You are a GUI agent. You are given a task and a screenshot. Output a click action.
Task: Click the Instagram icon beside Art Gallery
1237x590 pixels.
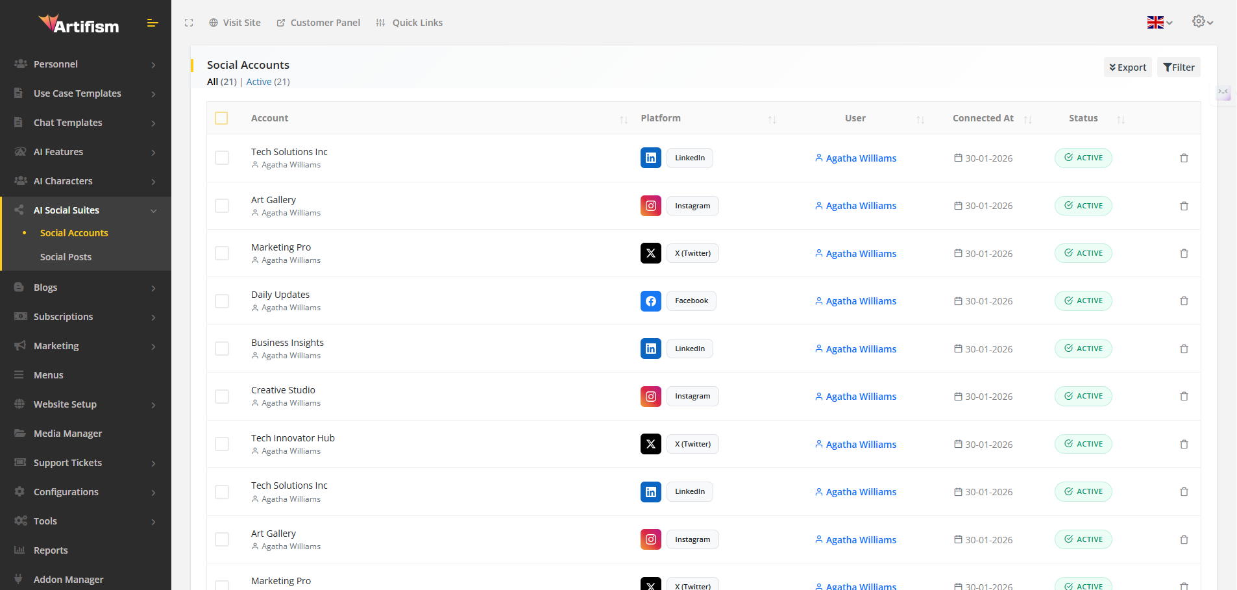651,205
